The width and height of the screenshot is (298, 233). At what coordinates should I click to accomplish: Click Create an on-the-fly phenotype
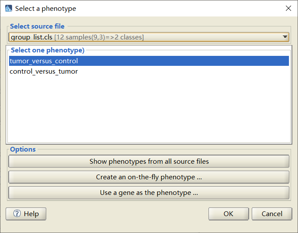[x=149, y=177]
